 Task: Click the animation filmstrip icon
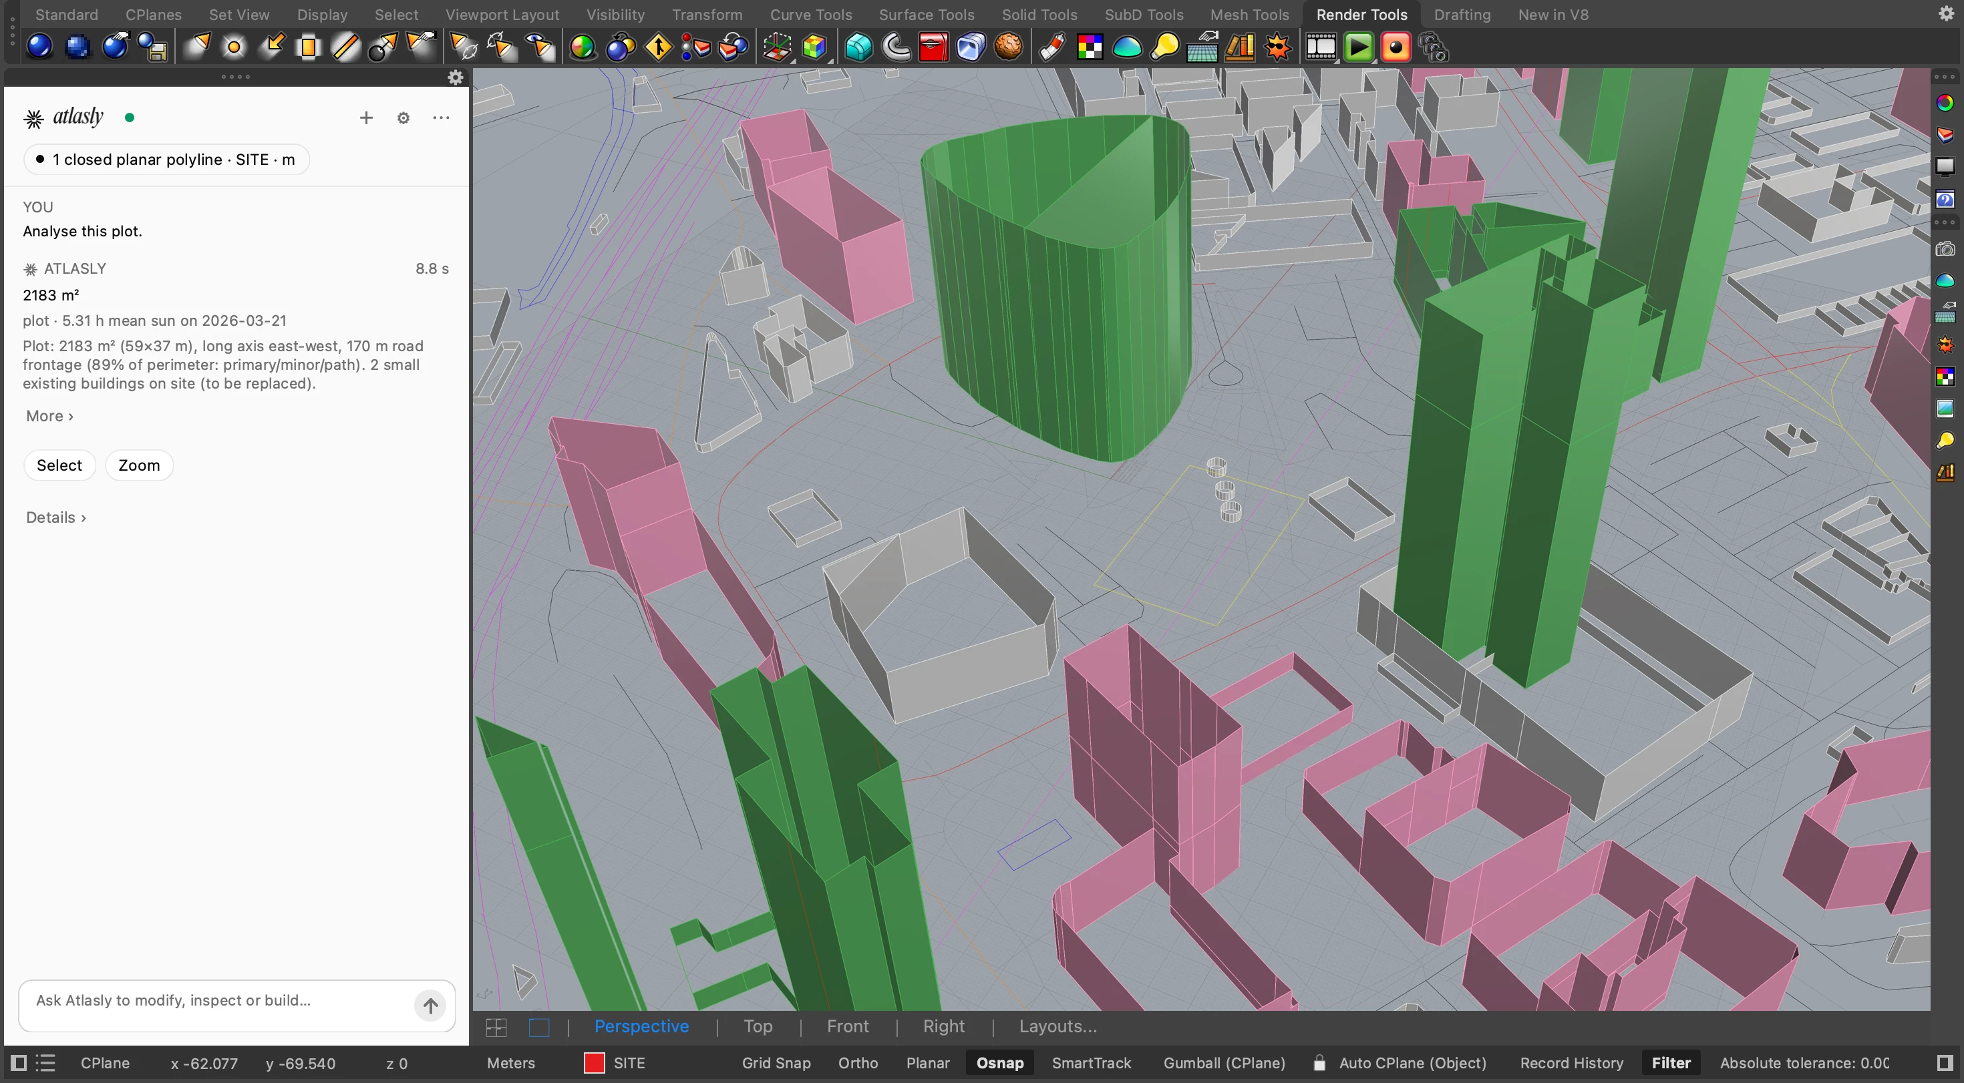coord(1321,47)
